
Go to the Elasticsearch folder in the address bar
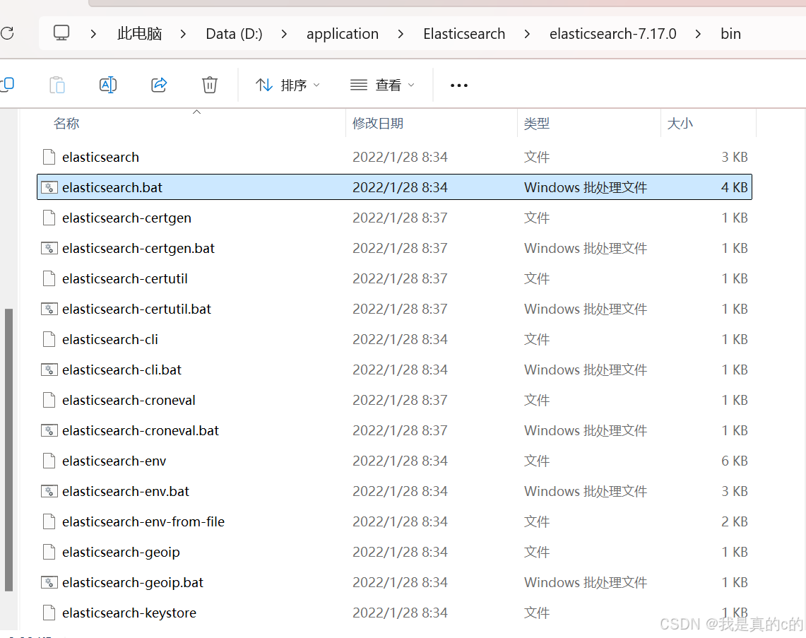(464, 34)
